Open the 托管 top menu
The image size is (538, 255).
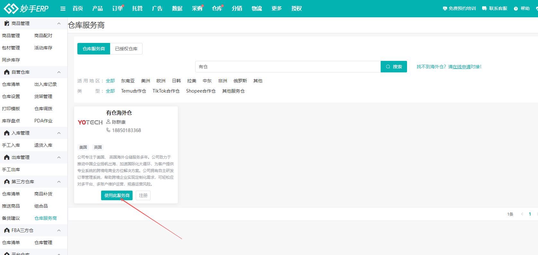[x=137, y=9]
